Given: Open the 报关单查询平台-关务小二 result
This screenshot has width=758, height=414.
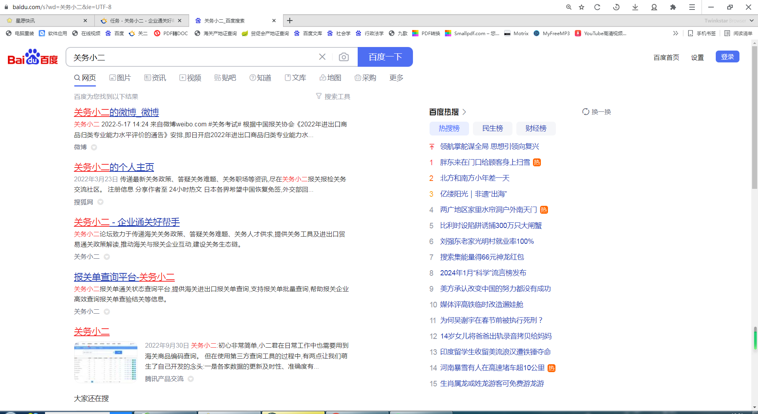Looking at the screenshot, I should click(x=124, y=277).
